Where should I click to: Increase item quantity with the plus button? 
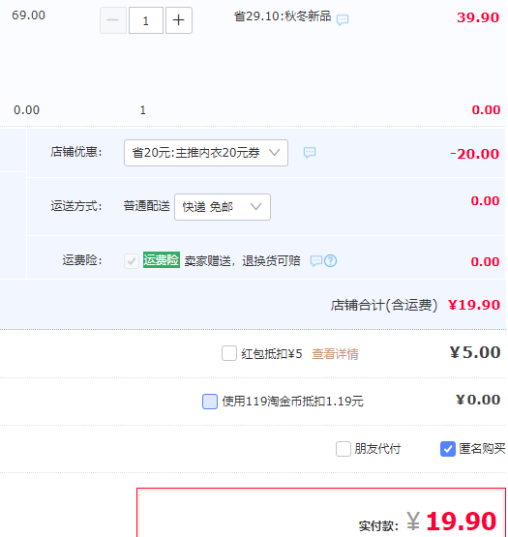coord(178,20)
